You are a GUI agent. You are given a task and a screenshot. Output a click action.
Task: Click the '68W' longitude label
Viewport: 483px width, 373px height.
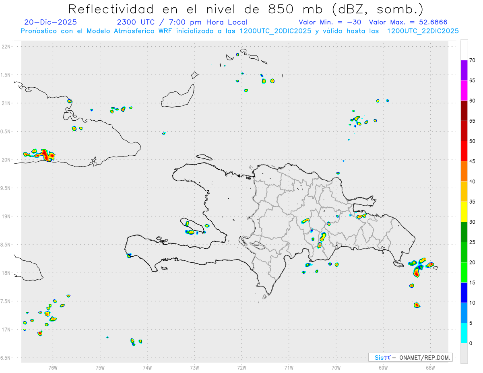point(430,367)
